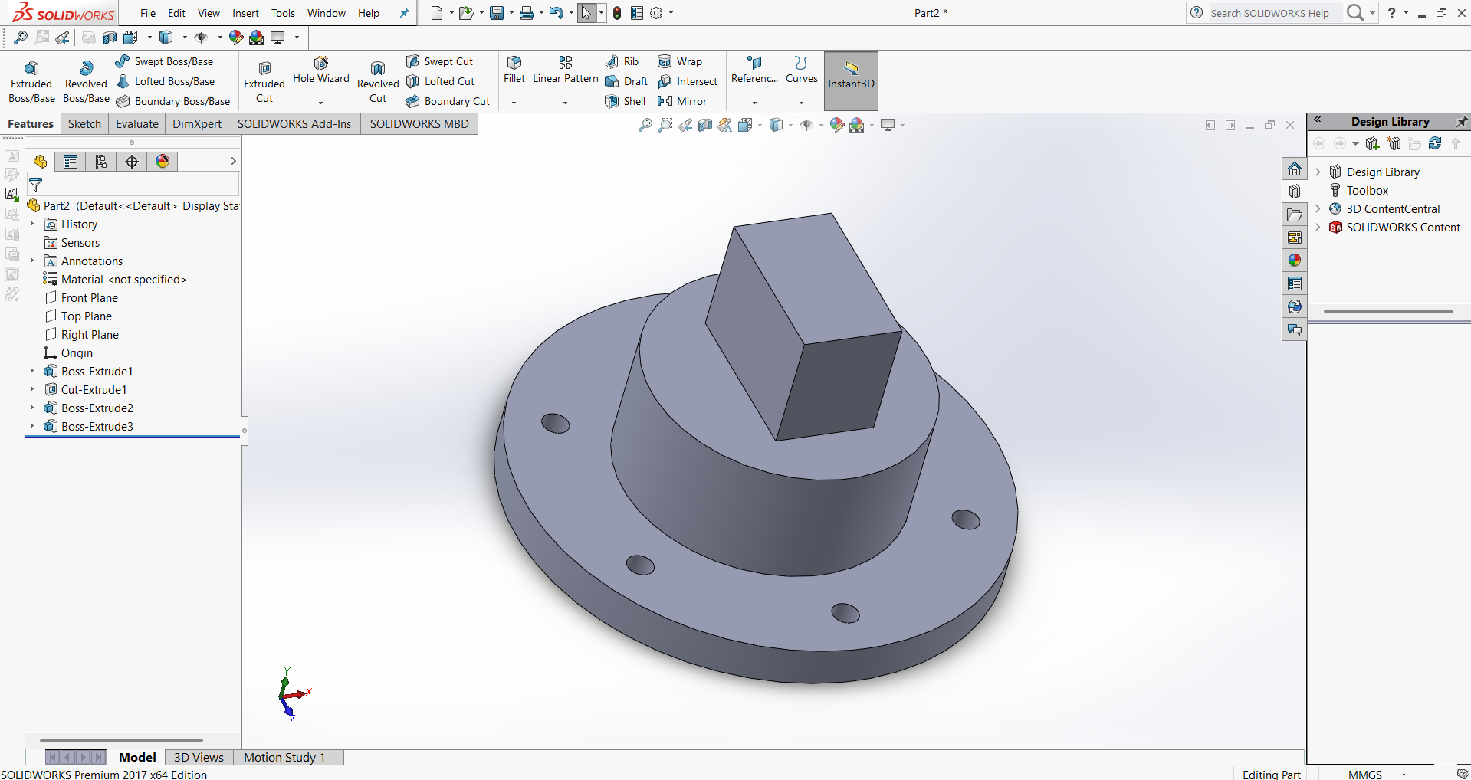
Task: Switch to the 3D Views tab
Action: point(199,757)
